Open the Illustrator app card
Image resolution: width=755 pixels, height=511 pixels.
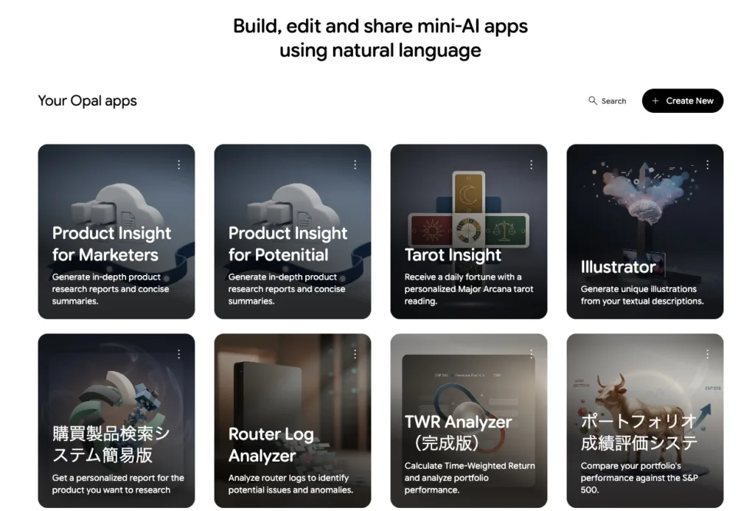tap(644, 232)
